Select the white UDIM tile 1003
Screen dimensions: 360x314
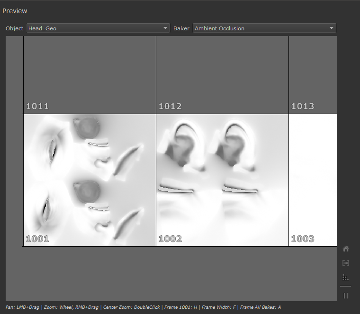coord(313,180)
